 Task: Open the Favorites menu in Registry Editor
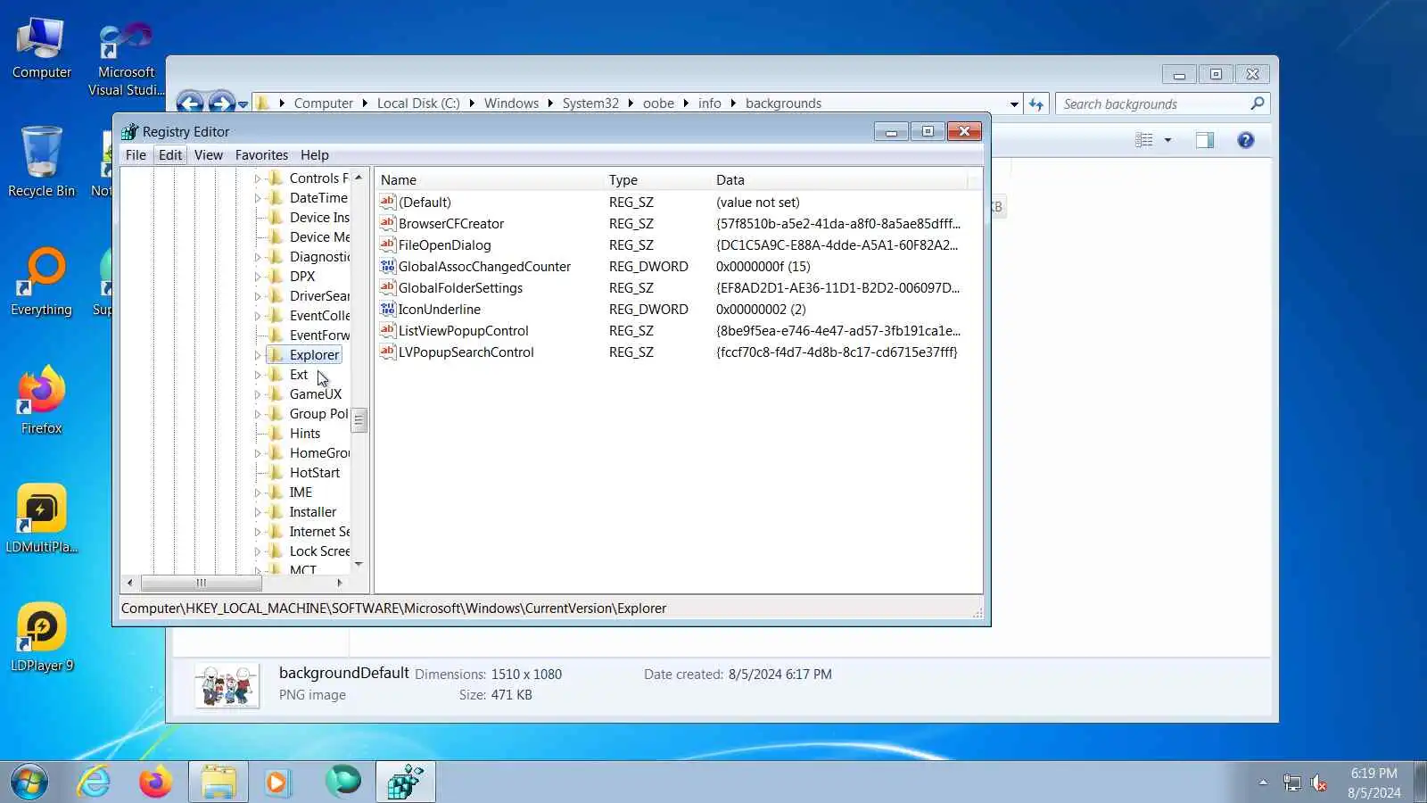click(261, 155)
